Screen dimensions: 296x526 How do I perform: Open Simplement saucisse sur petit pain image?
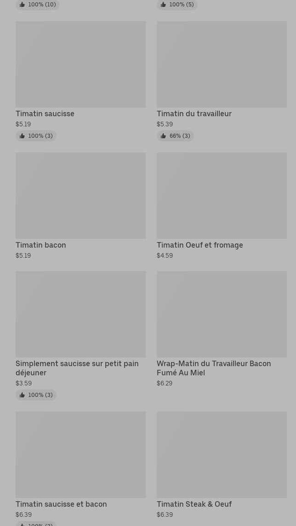click(x=80, y=314)
